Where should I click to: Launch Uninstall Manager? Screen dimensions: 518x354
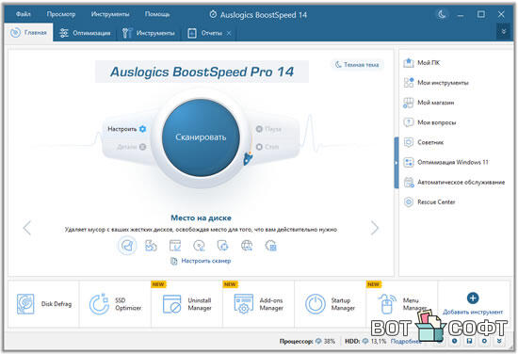(x=187, y=304)
